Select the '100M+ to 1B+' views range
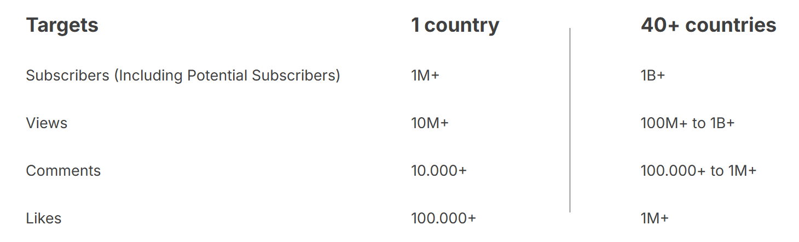Image resolution: width=799 pixels, height=242 pixels. 687,123
